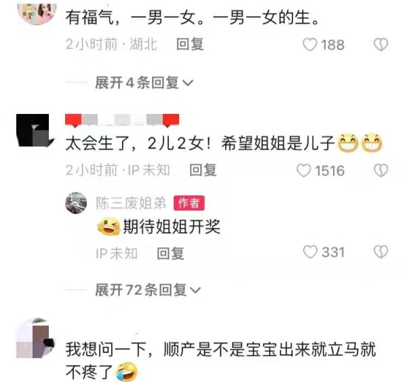Open 陈三废姐弟 author avatar
Screen dimensions: 407x382
pyautogui.click(x=76, y=203)
